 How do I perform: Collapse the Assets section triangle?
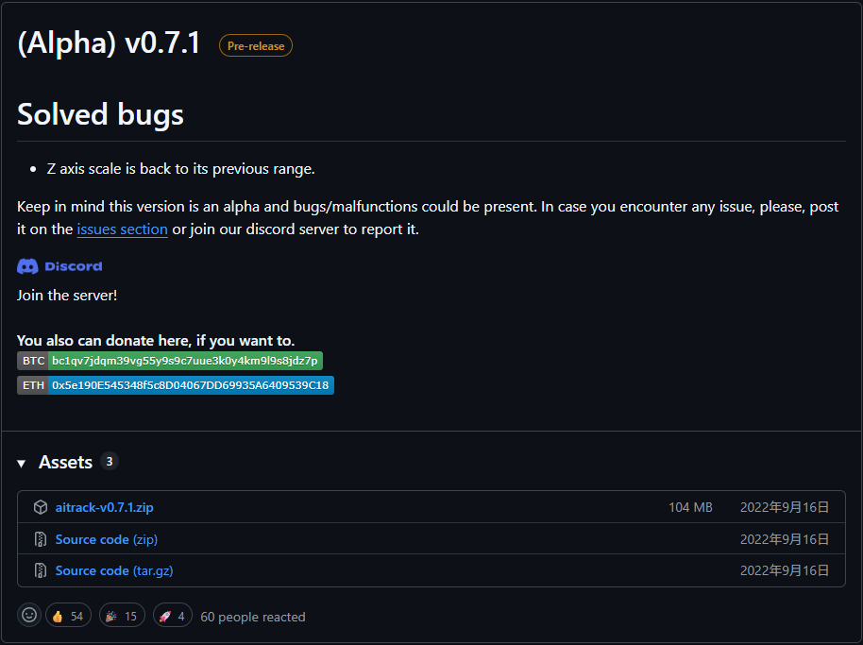click(x=21, y=463)
